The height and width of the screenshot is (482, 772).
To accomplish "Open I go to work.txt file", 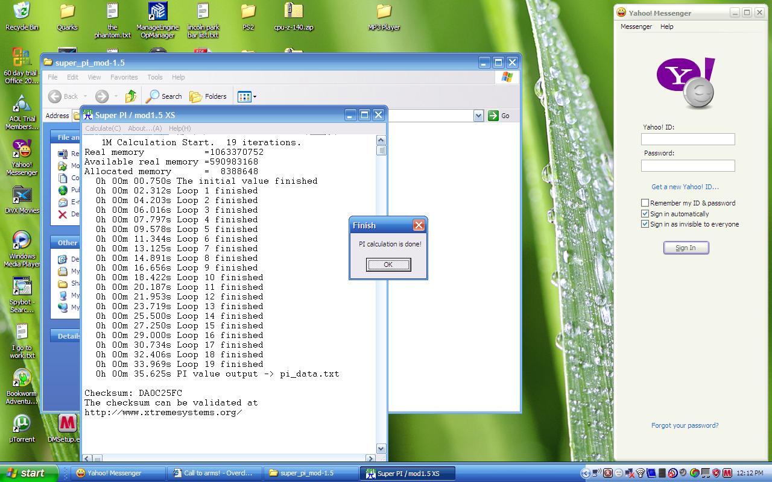I will pyautogui.click(x=22, y=341).
